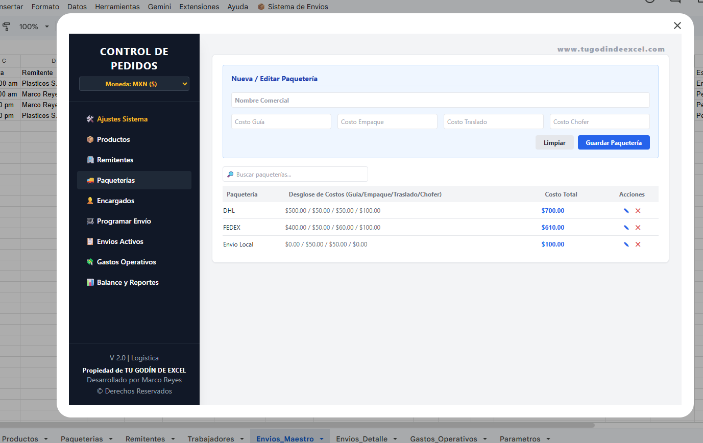This screenshot has height=443, width=703.
Task: Switch to the Gastos_Operativos sheet tab
Action: (x=444, y=439)
